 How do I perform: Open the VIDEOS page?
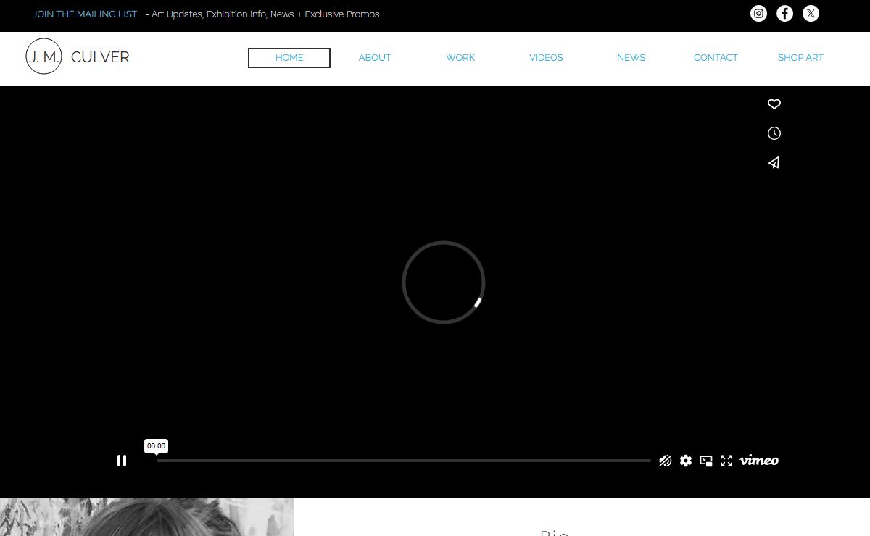tap(546, 58)
